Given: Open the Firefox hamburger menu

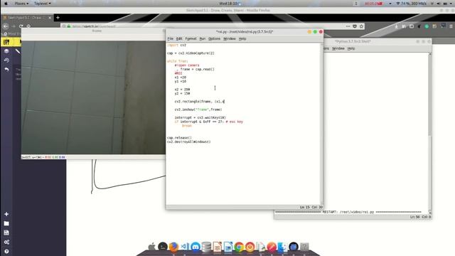Looking at the screenshot, I should tap(451, 26).
